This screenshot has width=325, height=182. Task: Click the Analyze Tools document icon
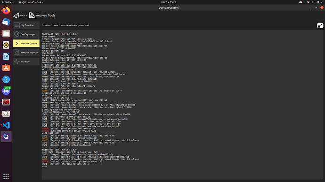[x=32, y=15]
